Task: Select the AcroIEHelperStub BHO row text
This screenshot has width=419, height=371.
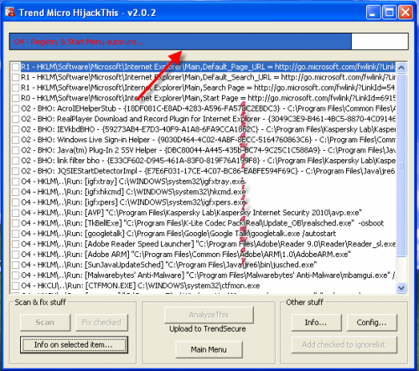Action: [208, 109]
